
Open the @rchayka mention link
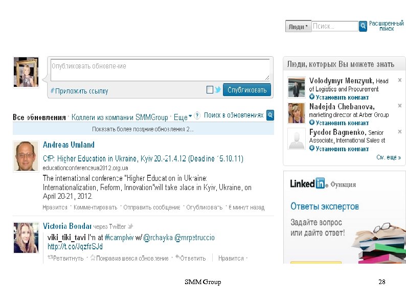point(158,238)
